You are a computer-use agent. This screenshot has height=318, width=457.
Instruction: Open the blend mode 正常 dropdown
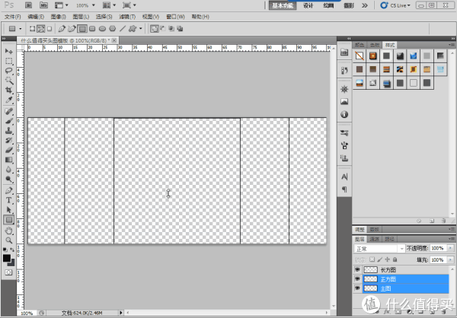(379, 249)
